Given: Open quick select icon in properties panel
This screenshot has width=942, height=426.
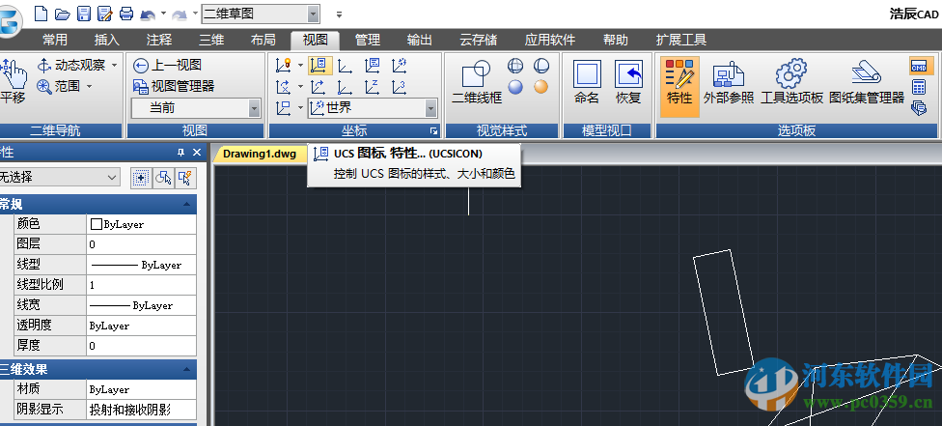Looking at the screenshot, I should [x=185, y=178].
